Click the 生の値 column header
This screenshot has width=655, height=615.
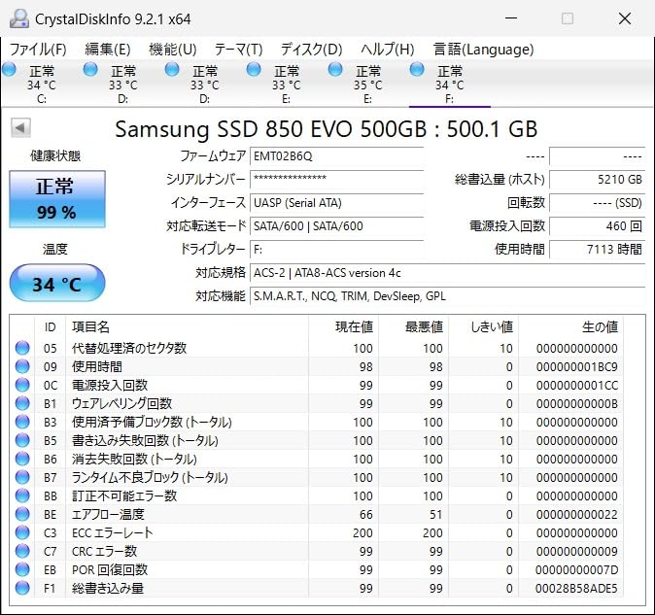(599, 327)
